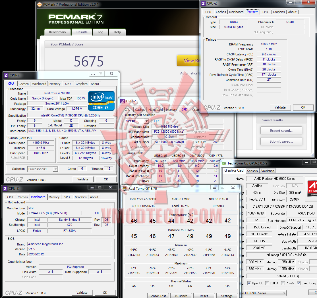Click the 5675 PCMark score

pos(88,61)
